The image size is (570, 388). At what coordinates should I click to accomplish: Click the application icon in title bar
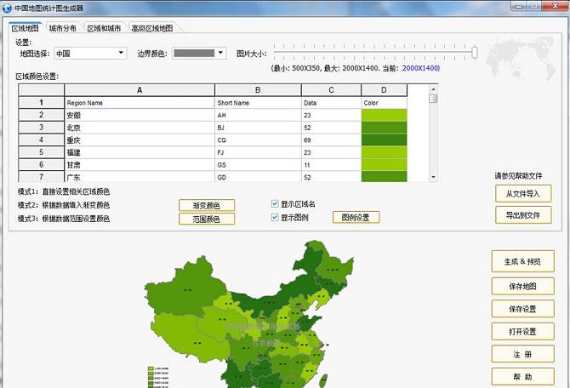(7, 8)
